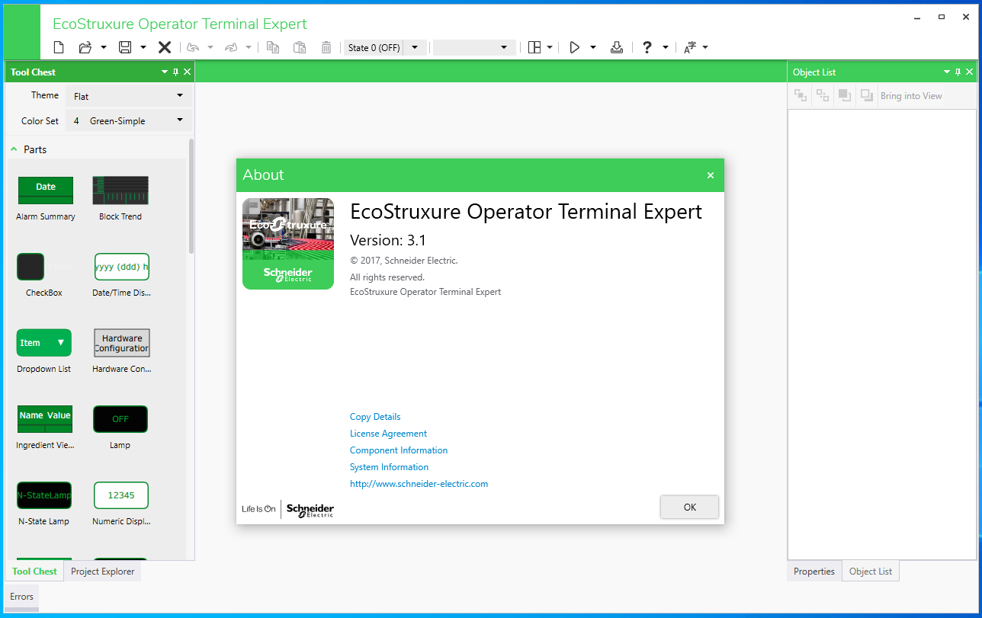Select the CheckBox part
Screen dimensions: 982x618
point(44,274)
